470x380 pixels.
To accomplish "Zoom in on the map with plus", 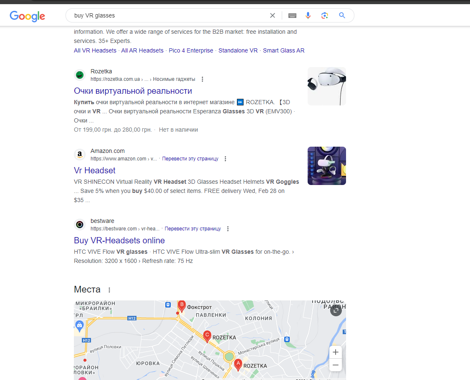I will tap(336, 352).
